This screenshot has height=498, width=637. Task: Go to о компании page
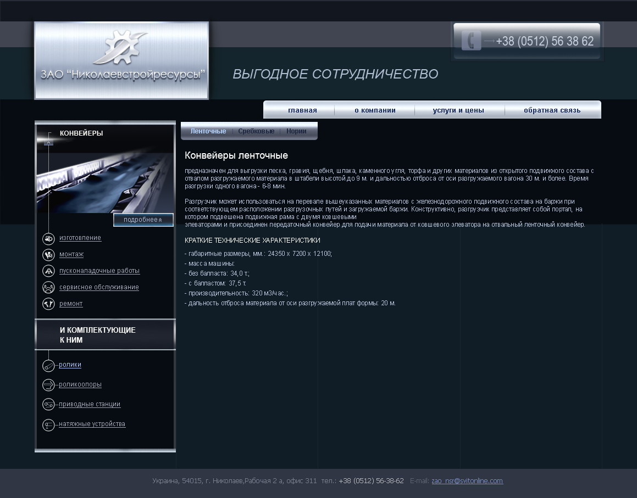pos(375,110)
